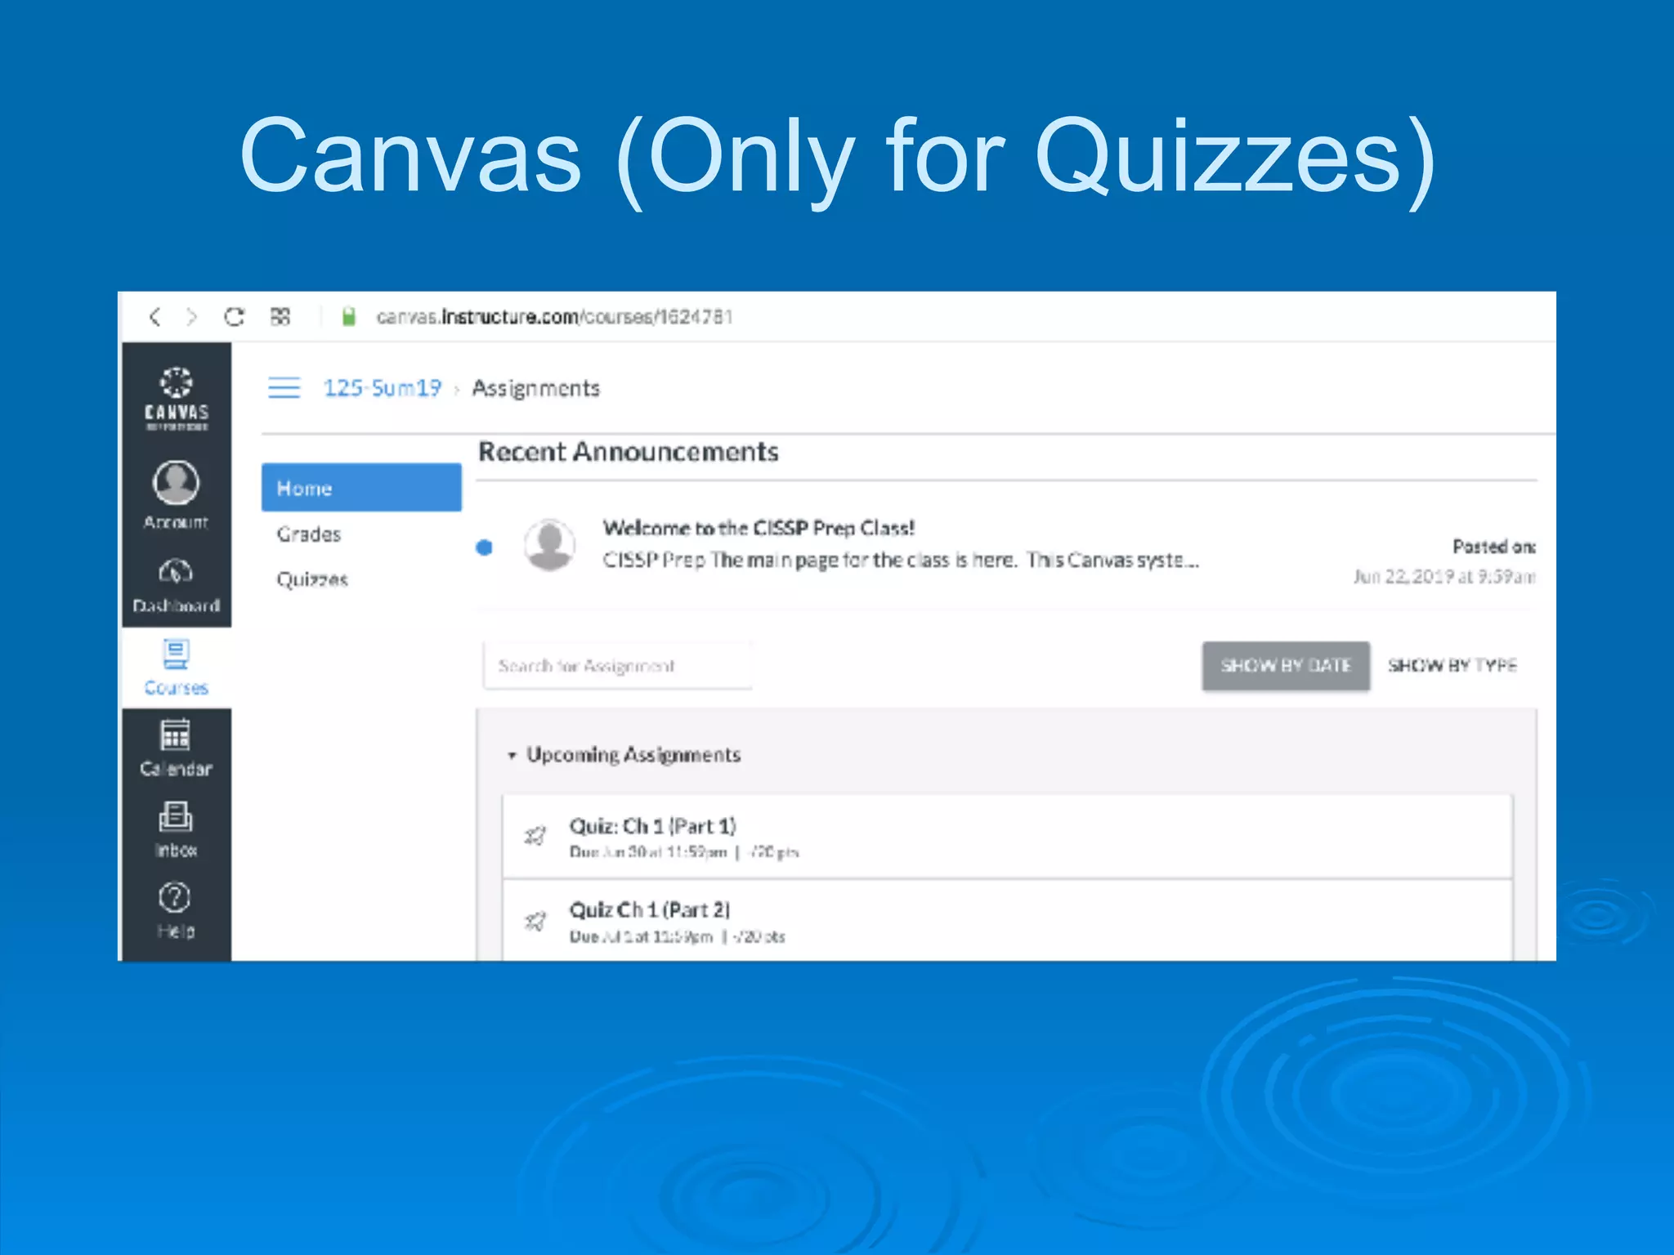Click rocket icon beside Quiz Ch 1 Part 2
The height and width of the screenshot is (1255, 1674).
point(535,922)
